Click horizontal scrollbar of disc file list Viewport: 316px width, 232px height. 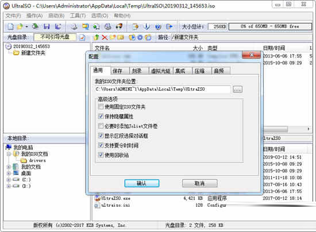tap(275, 129)
